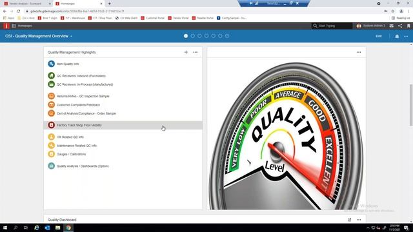413x232 pixels.
Task: Open Internet Explorer from taskbar
Action: coord(37,227)
